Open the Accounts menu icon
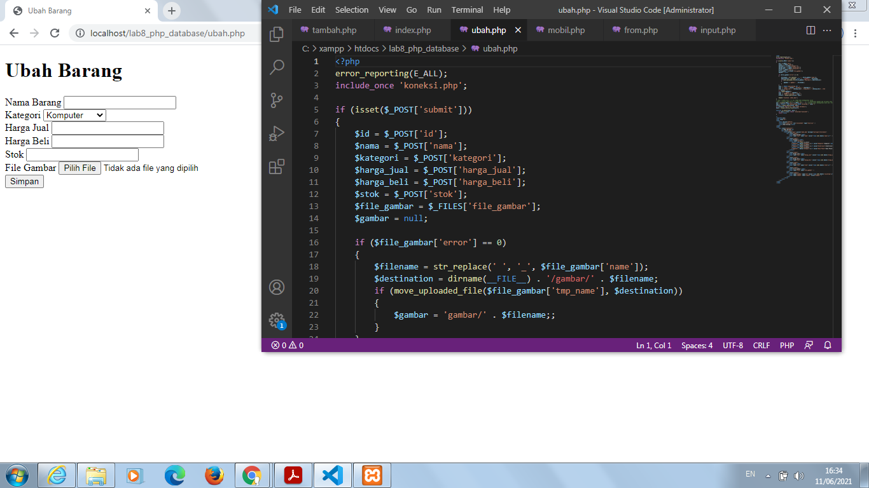Screen dimensions: 869x488 click(277, 287)
